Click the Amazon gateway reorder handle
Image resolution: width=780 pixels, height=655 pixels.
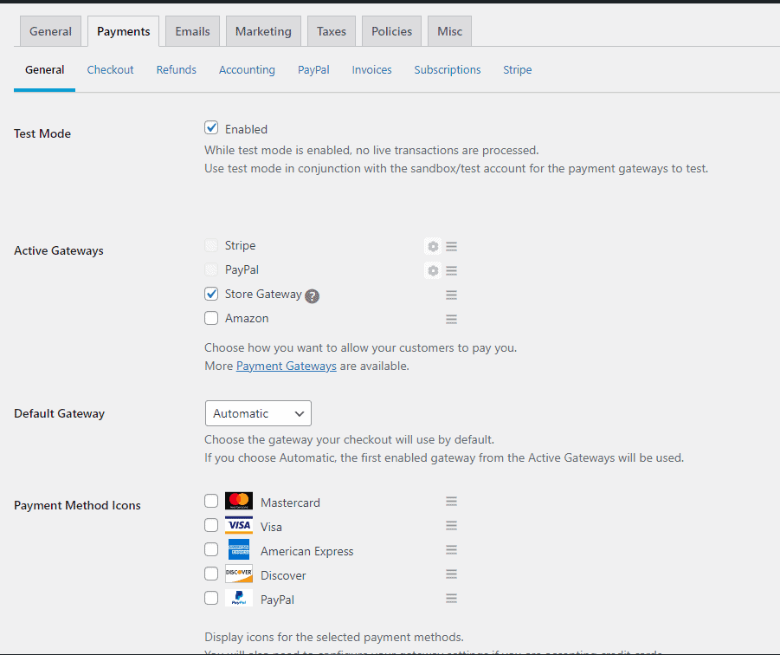[451, 320]
